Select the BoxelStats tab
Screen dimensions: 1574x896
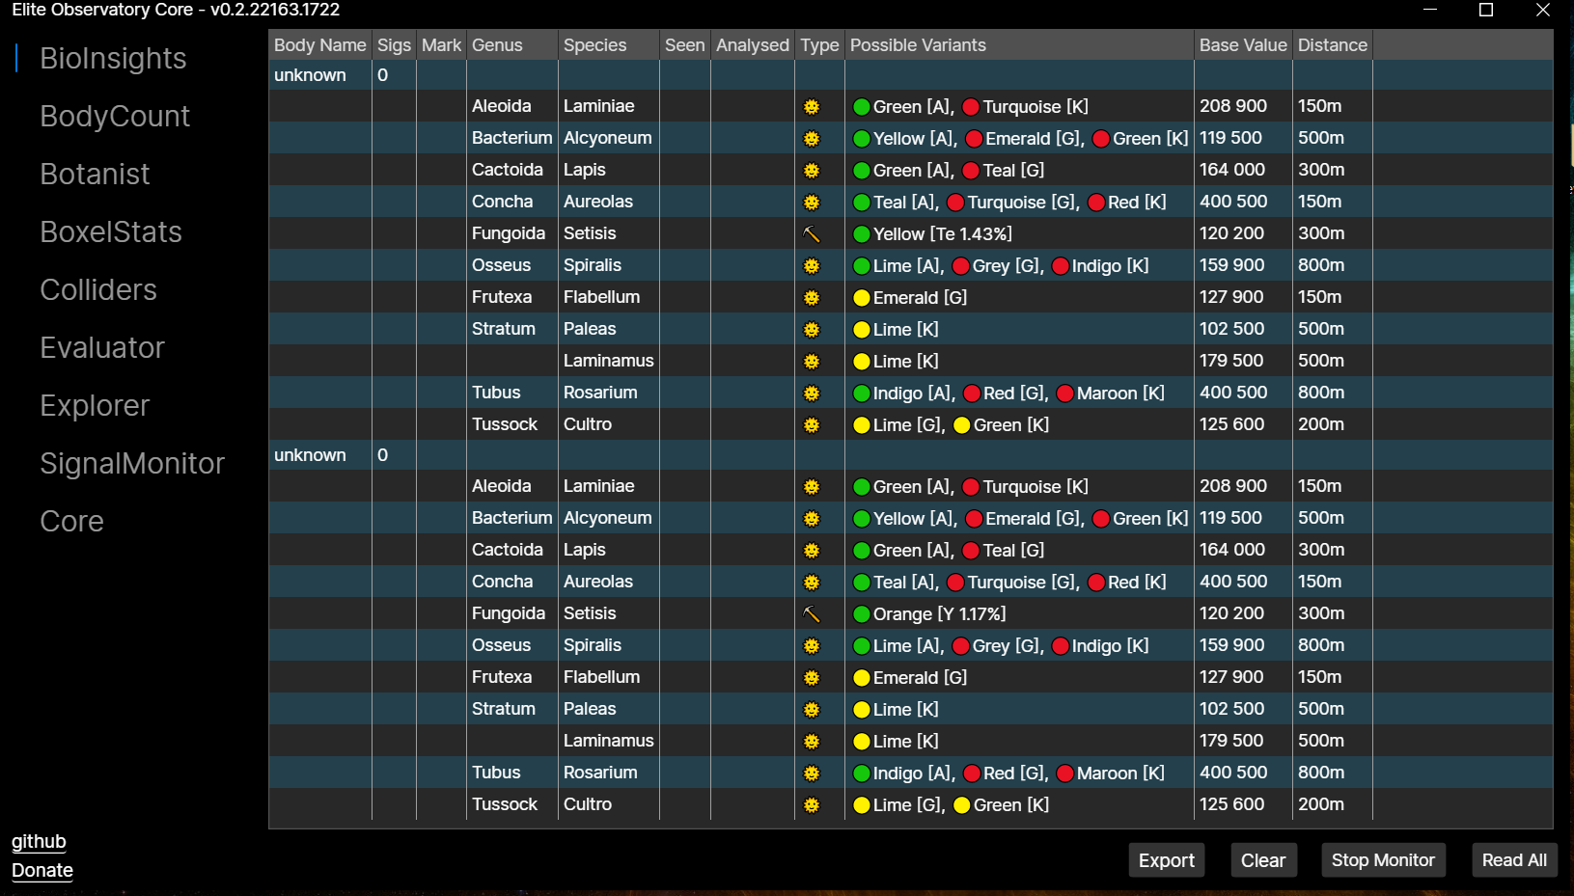click(111, 231)
